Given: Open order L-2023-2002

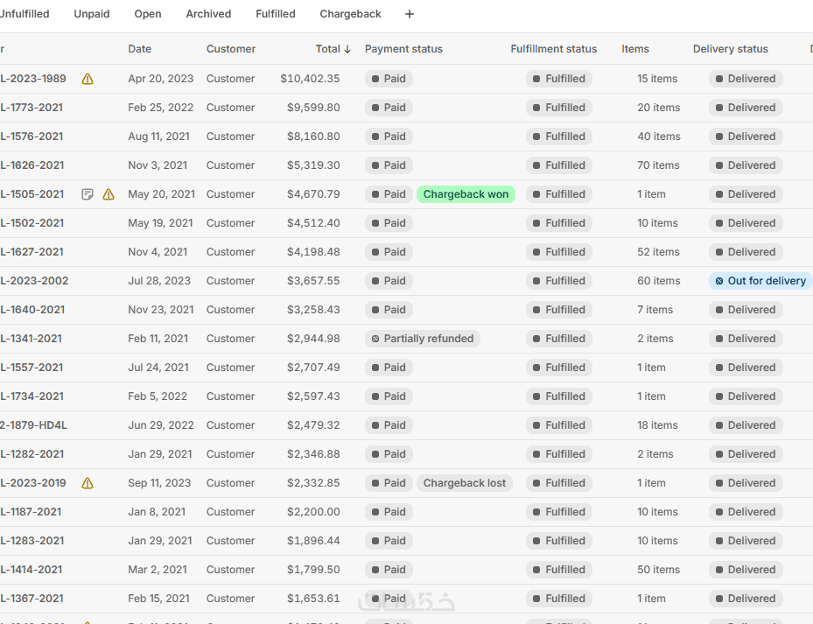Looking at the screenshot, I should tap(34, 281).
